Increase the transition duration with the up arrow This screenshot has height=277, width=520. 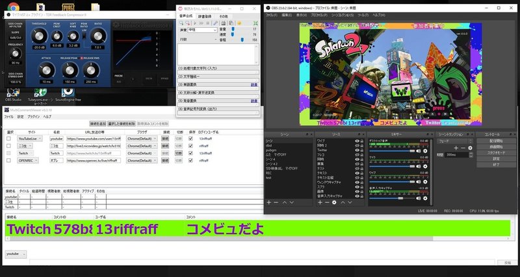tap(471, 153)
